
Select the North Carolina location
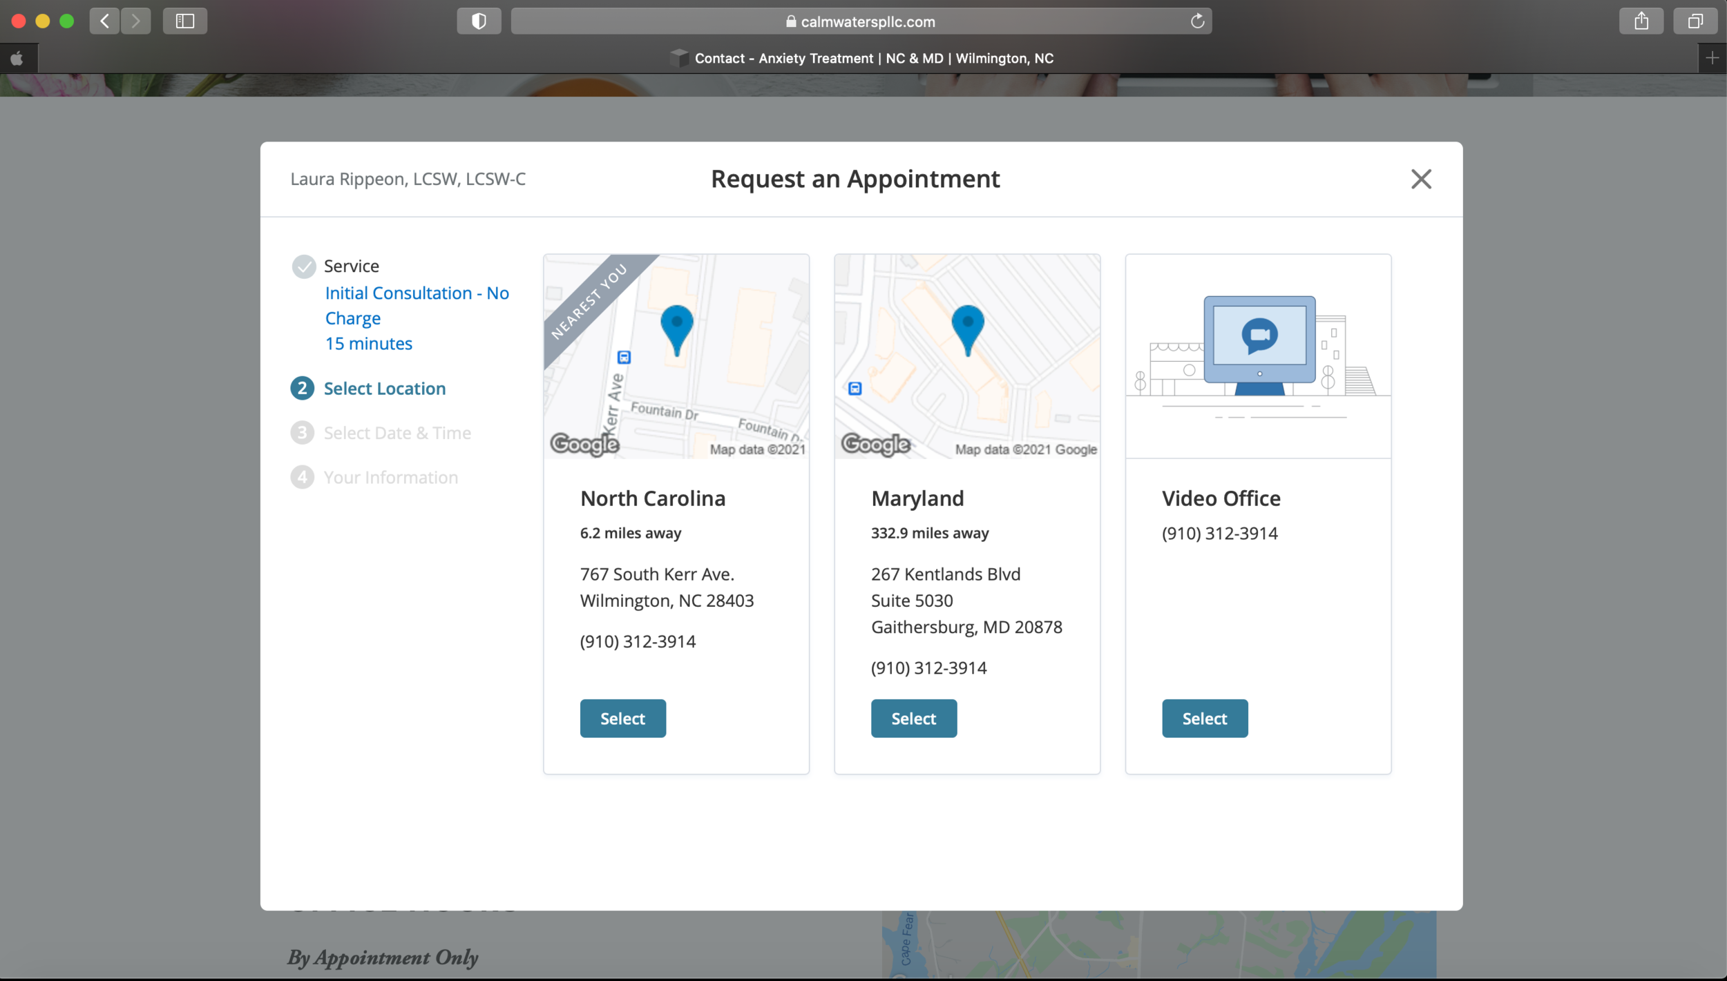(622, 718)
